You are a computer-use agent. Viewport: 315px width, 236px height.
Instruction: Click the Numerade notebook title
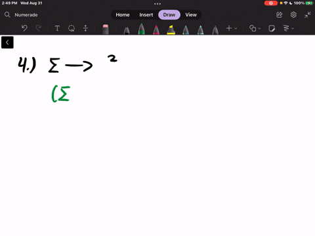26,15
